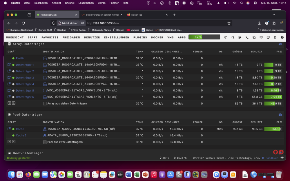Click the logout icon in Unraid header
The image size is (290, 181).
tap(240, 37)
